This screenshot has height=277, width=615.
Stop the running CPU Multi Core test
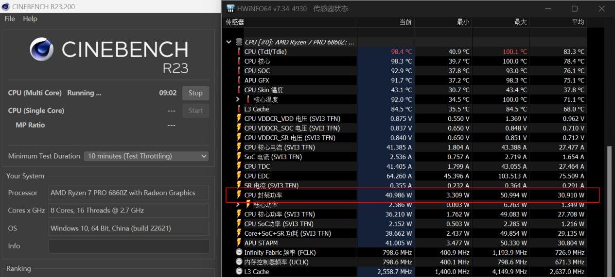195,93
